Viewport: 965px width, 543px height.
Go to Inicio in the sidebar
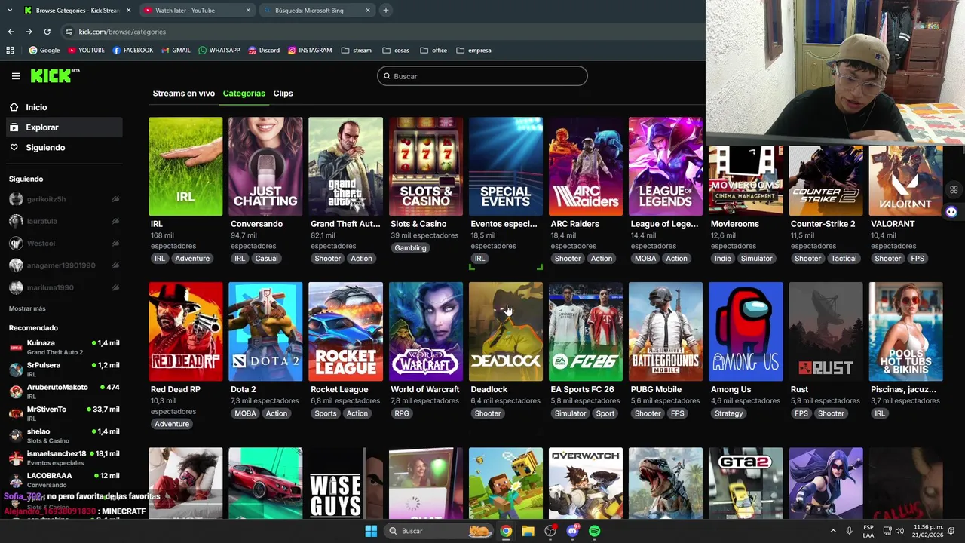[65, 107]
